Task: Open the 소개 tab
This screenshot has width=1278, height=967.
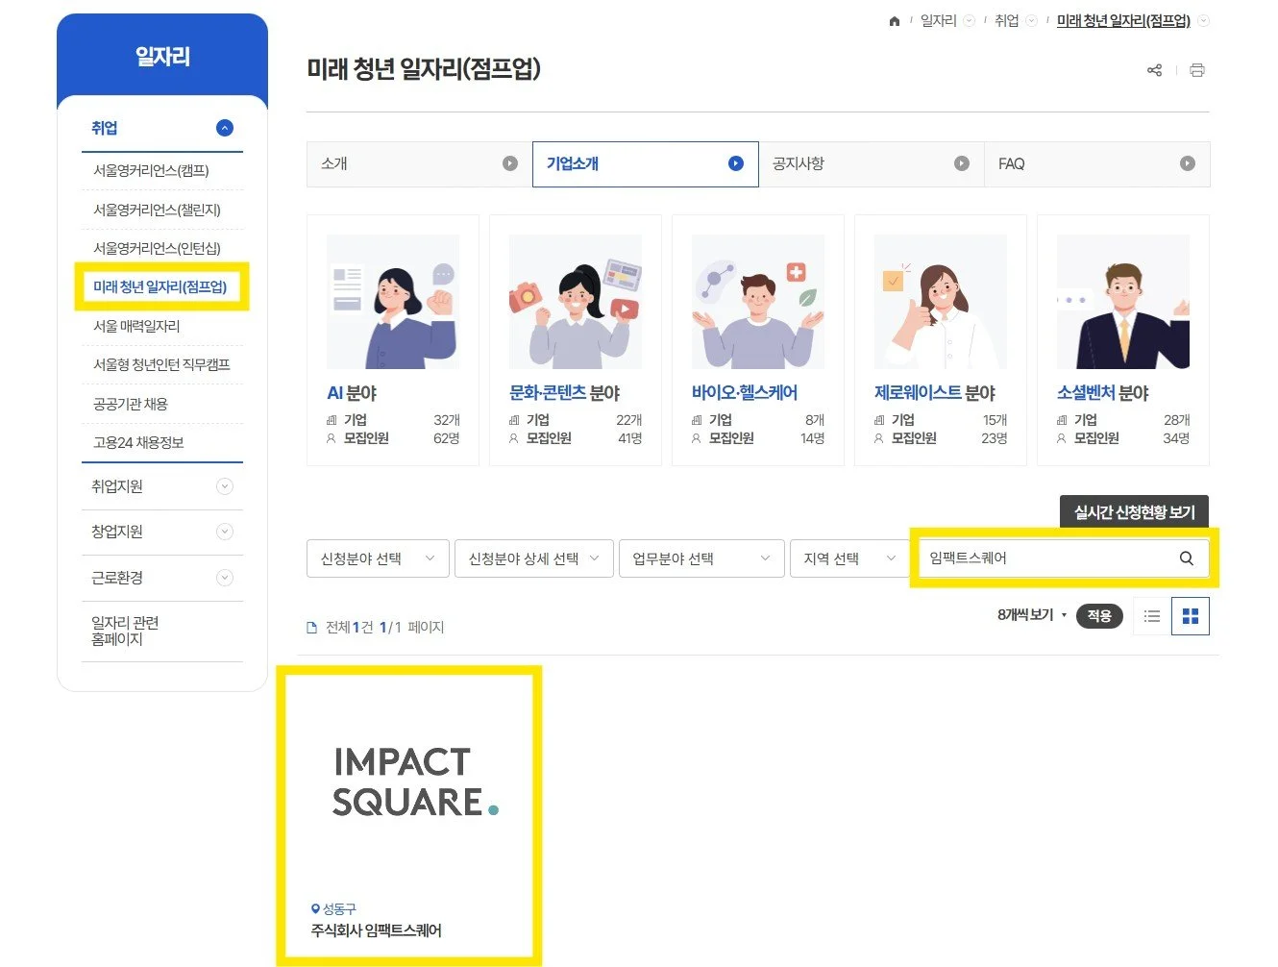Action: [419, 164]
